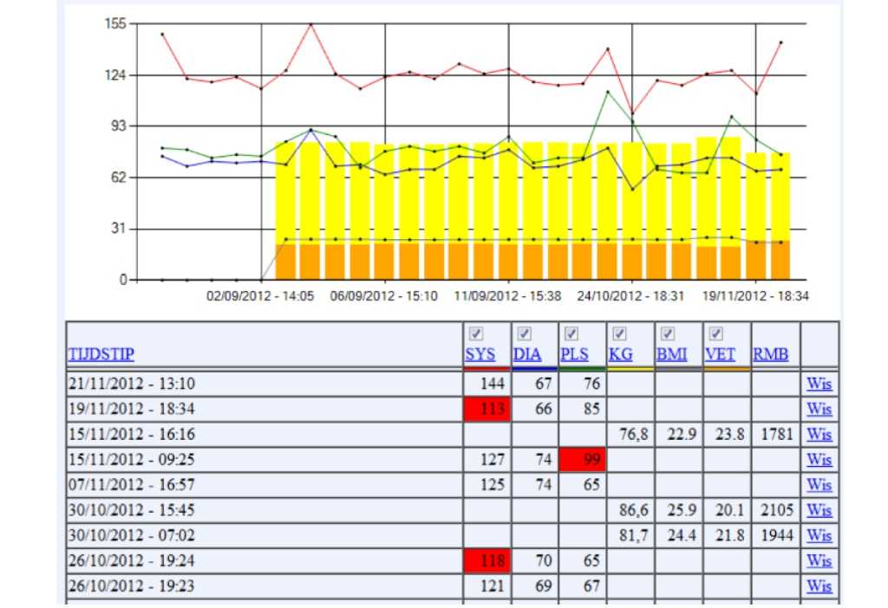Uncheck the VET checkbox
The image size is (888, 608).
[715, 334]
